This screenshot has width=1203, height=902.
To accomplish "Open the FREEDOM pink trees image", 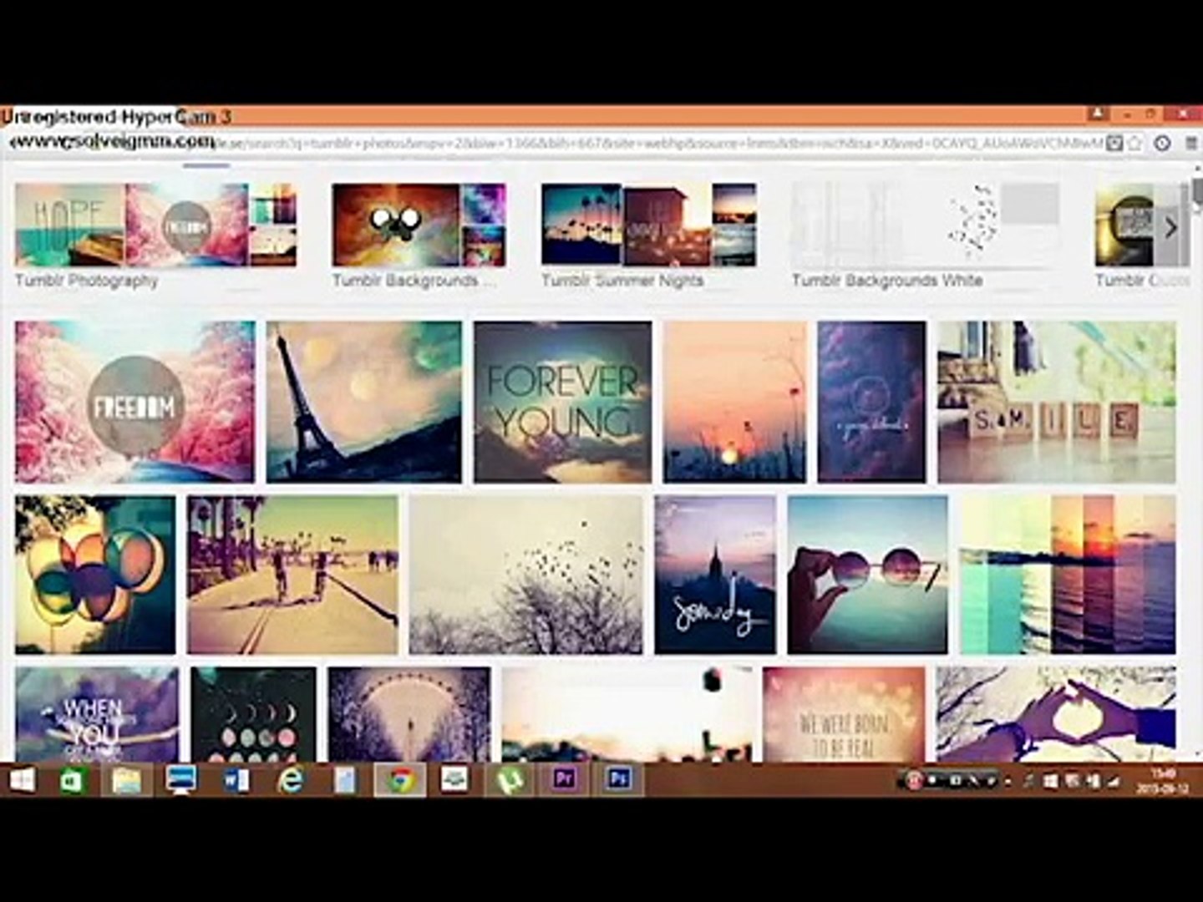I will tap(135, 402).
